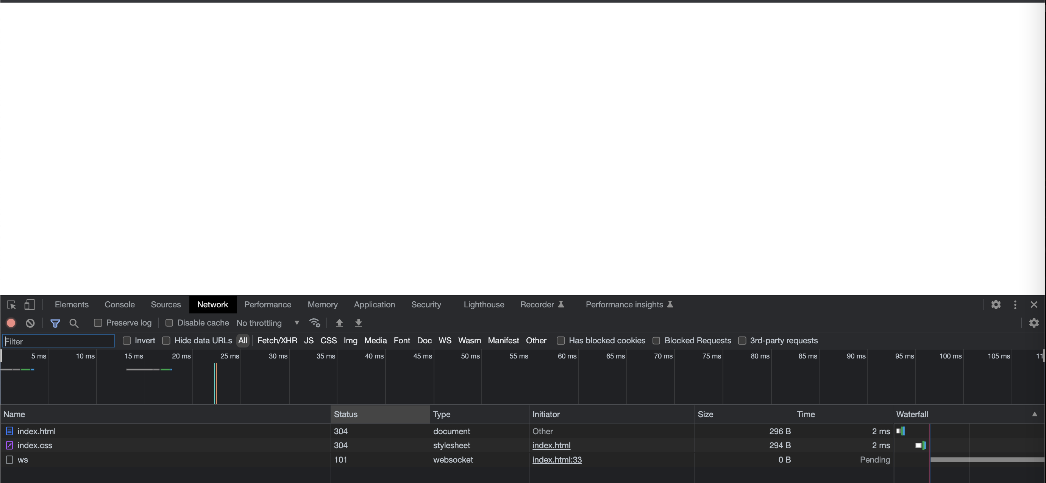Open network panel settings gear

(1034, 323)
